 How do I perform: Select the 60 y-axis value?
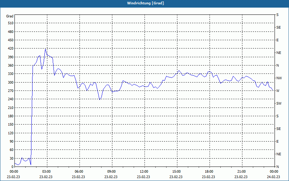click(x=12, y=150)
